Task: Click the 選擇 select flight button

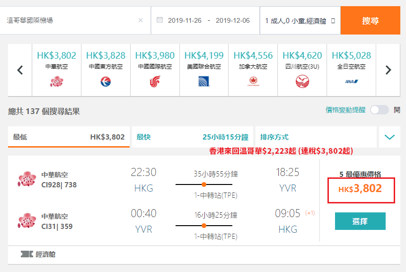Action: [360, 221]
